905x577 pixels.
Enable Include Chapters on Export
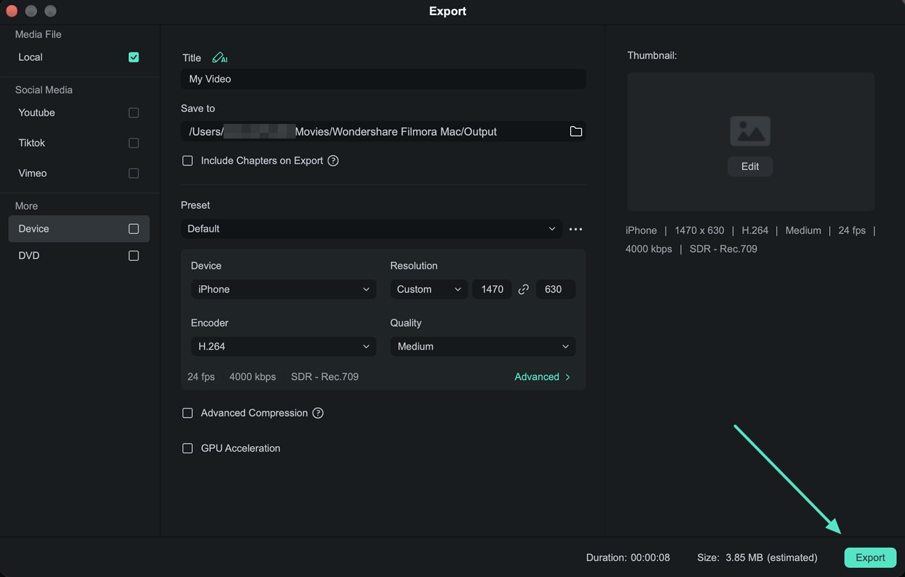(187, 161)
